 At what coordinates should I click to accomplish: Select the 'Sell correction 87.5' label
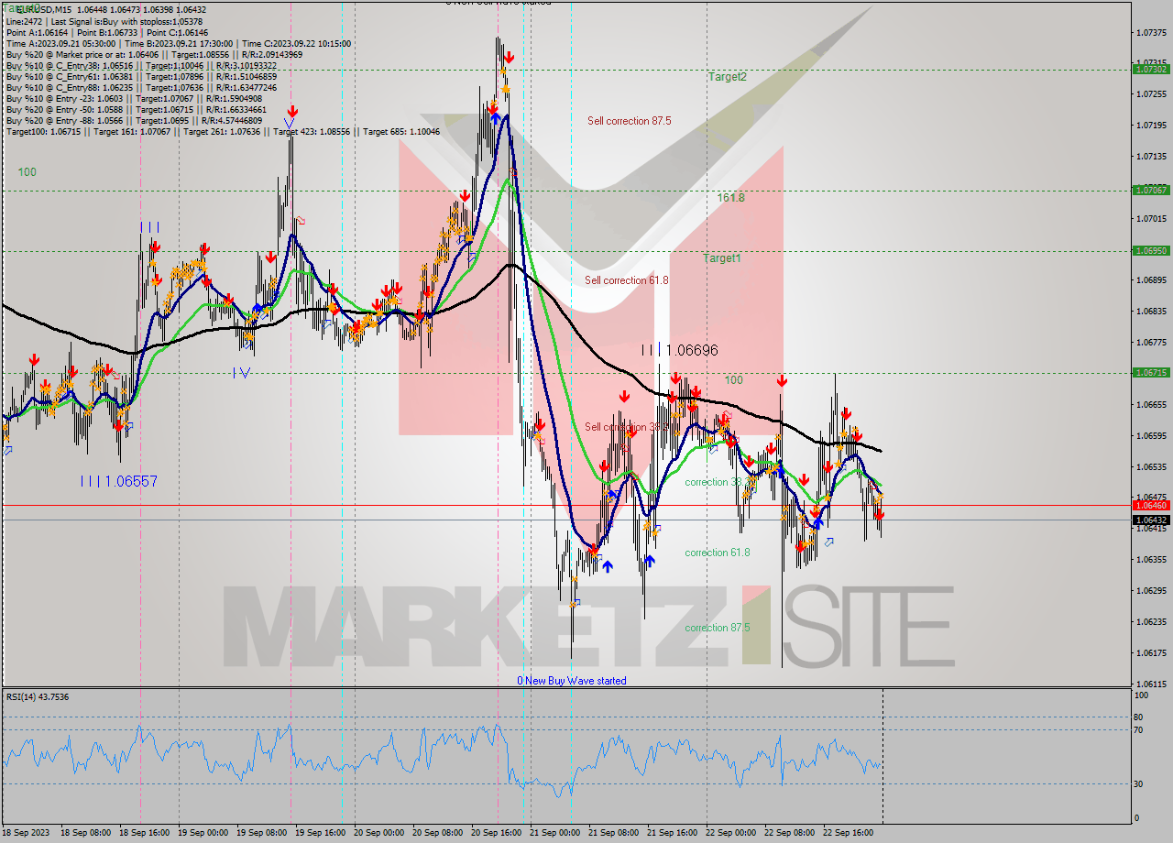pyautogui.click(x=629, y=121)
